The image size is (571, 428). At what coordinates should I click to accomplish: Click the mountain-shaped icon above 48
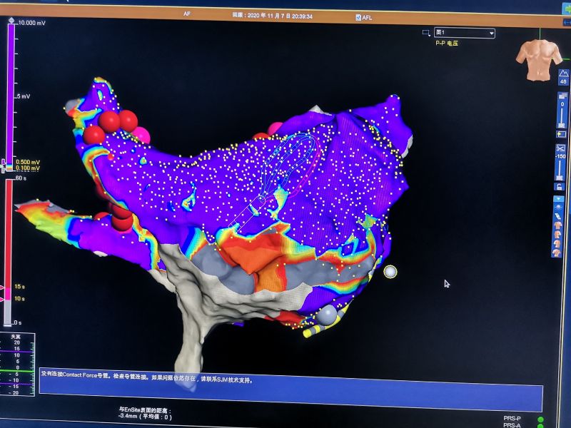click(x=563, y=73)
